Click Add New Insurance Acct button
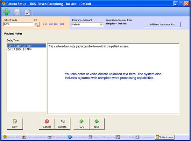Screen dimensions: 191x141 coord(162,24)
